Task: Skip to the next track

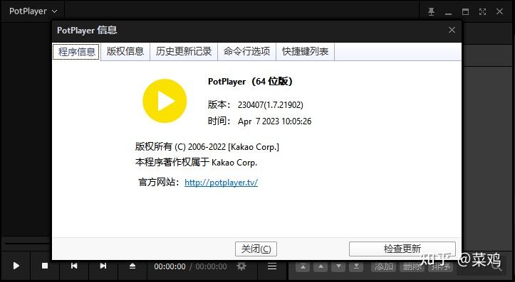Action: click(103, 266)
